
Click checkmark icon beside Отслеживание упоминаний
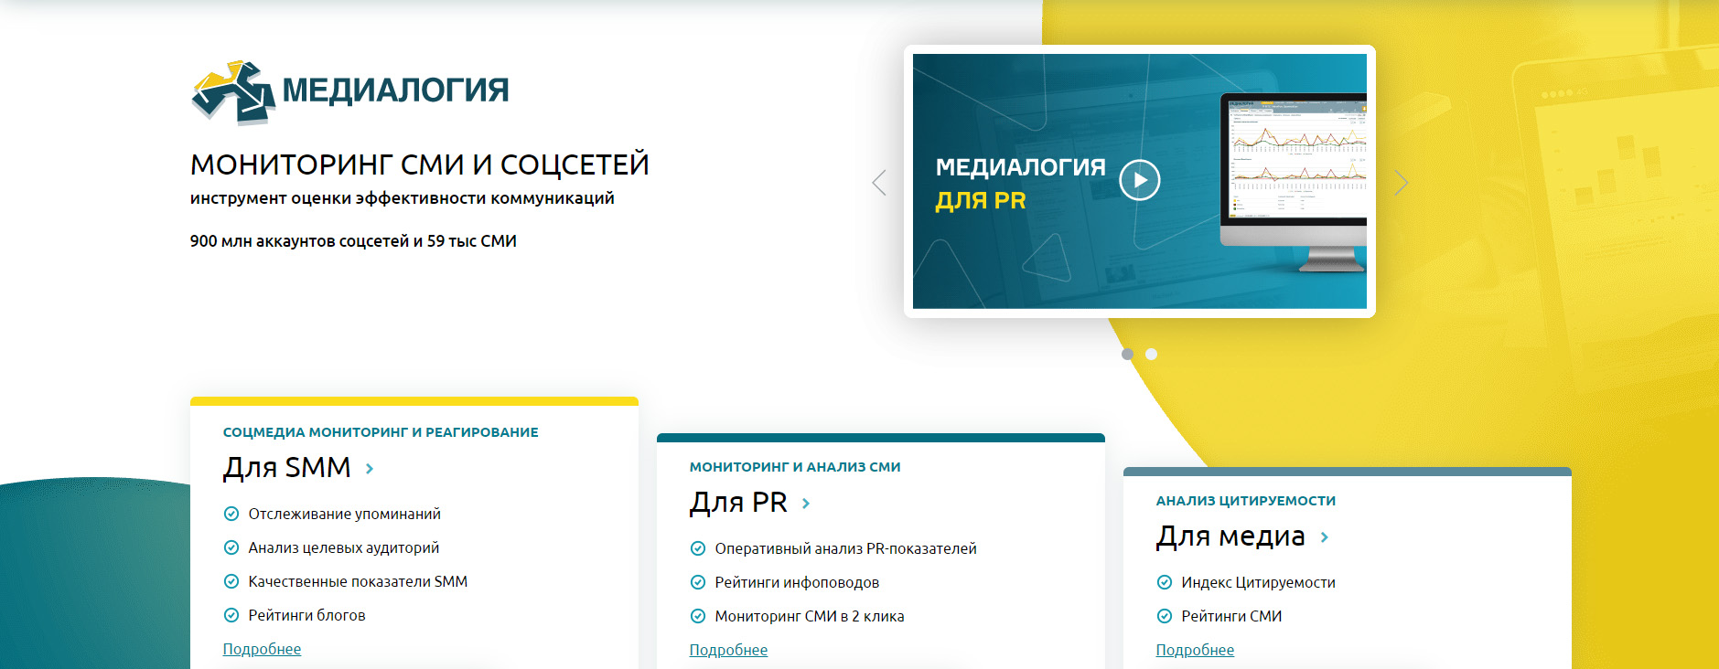pyautogui.click(x=231, y=514)
